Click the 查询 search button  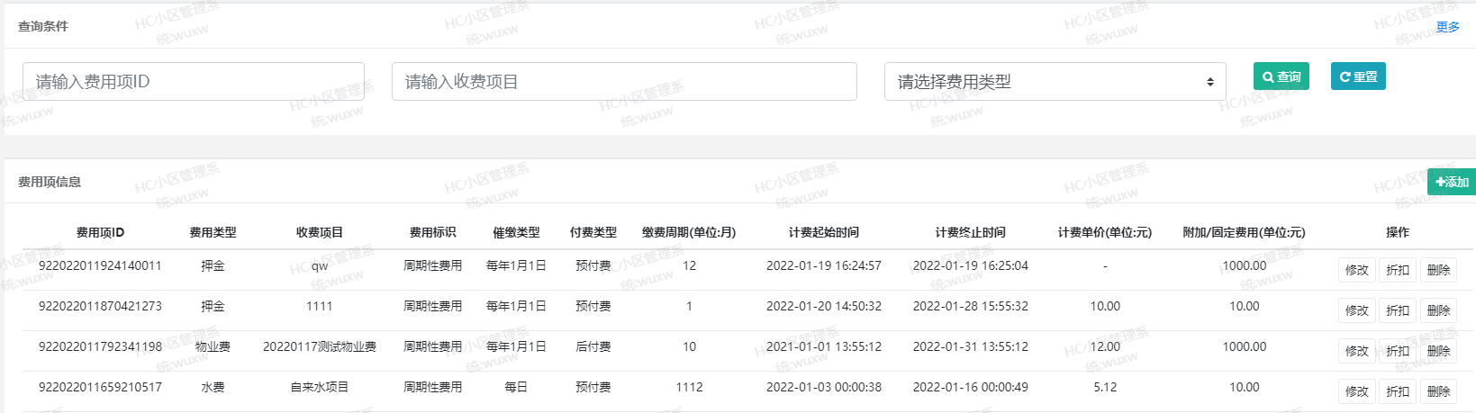click(1281, 76)
